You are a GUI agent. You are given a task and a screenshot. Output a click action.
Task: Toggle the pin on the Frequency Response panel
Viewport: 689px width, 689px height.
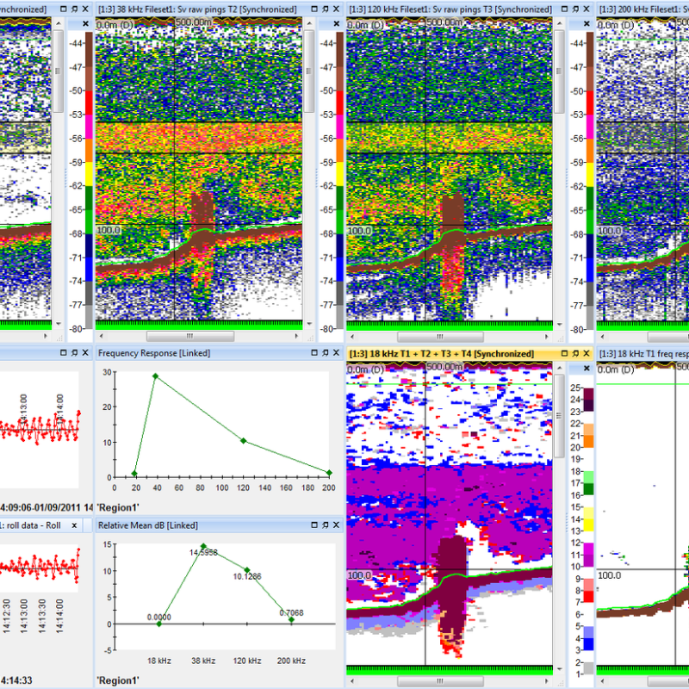(326, 353)
